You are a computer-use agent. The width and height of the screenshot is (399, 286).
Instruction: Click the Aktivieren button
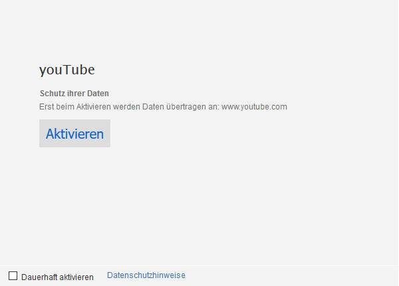pos(74,133)
